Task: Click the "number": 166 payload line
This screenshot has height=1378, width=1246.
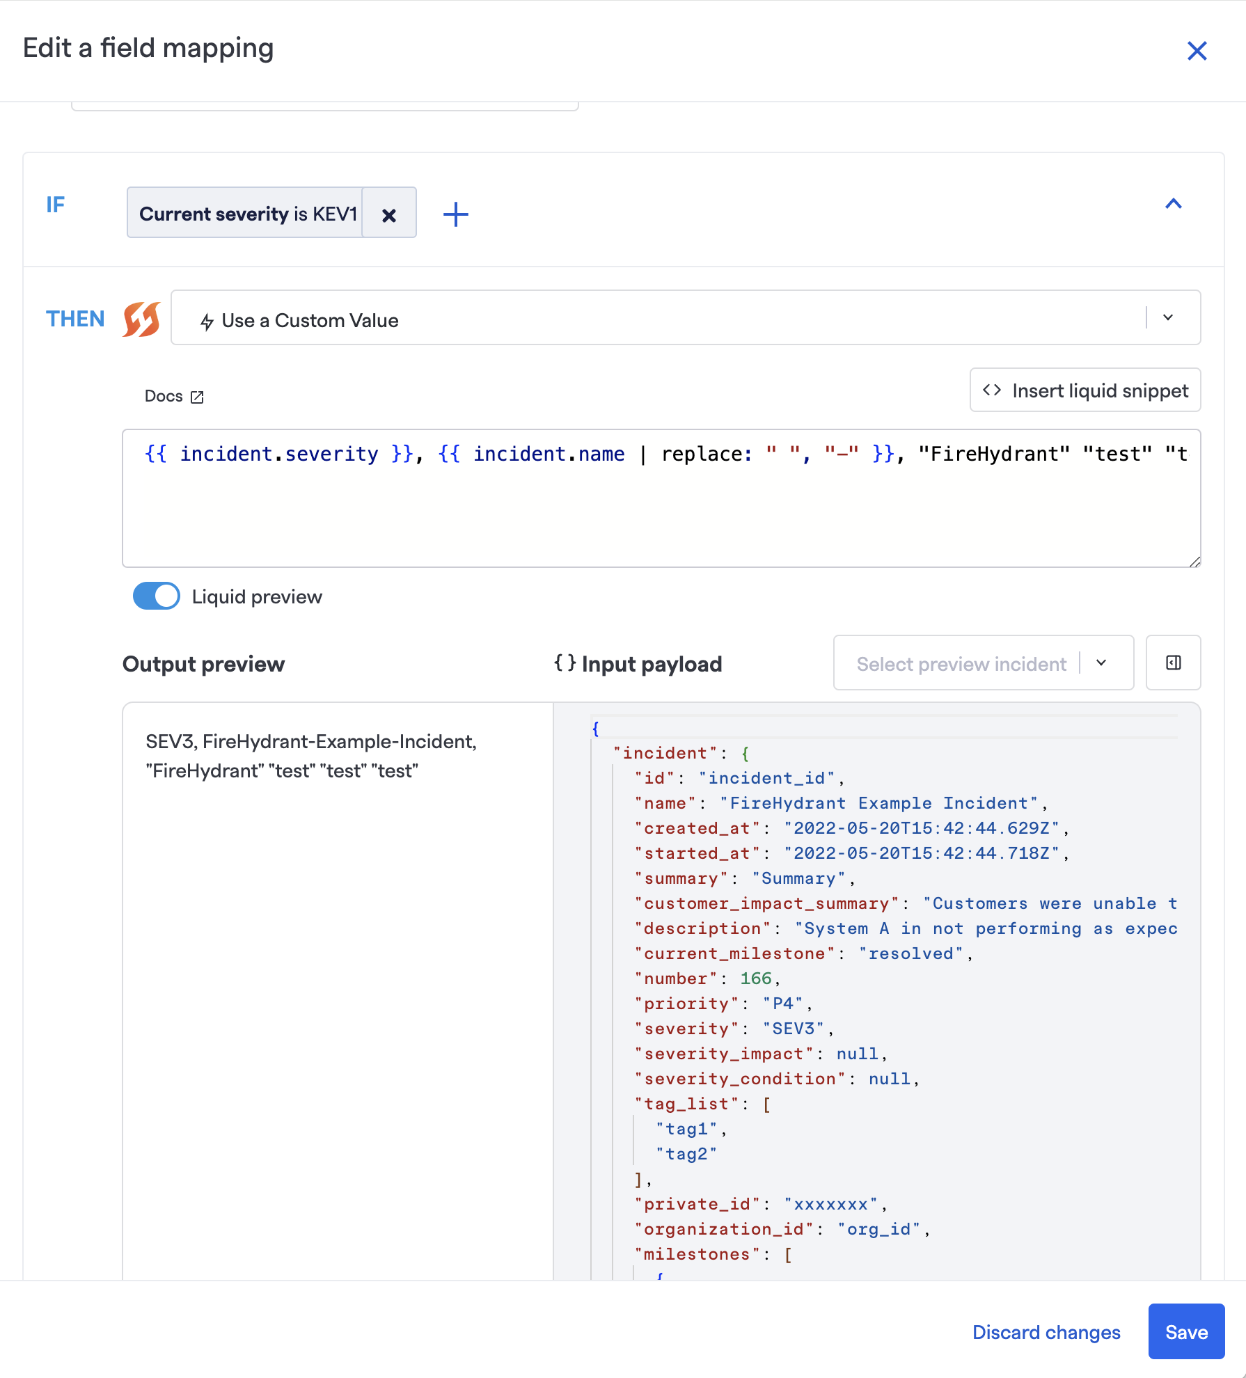Action: [x=708, y=979]
